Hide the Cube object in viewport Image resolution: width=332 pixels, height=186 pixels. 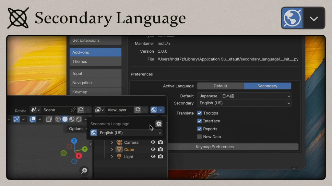coord(153,149)
